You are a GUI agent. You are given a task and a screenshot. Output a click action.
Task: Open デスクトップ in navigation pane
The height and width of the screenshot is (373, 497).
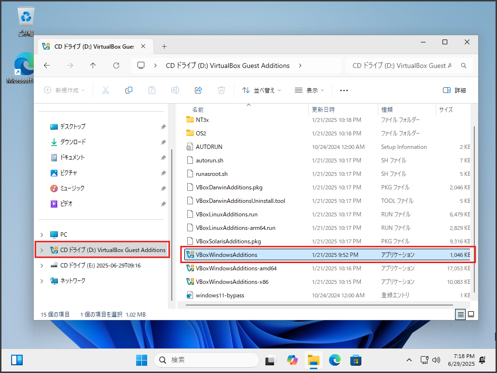coord(72,127)
